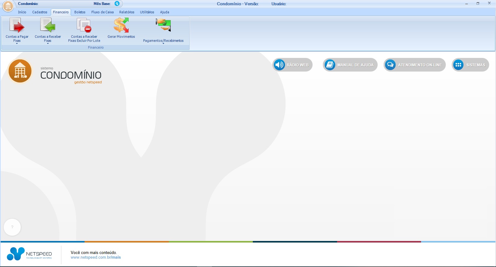This screenshot has width=496, height=267.
Task: Open the Ajuda tab
Action: click(x=165, y=12)
